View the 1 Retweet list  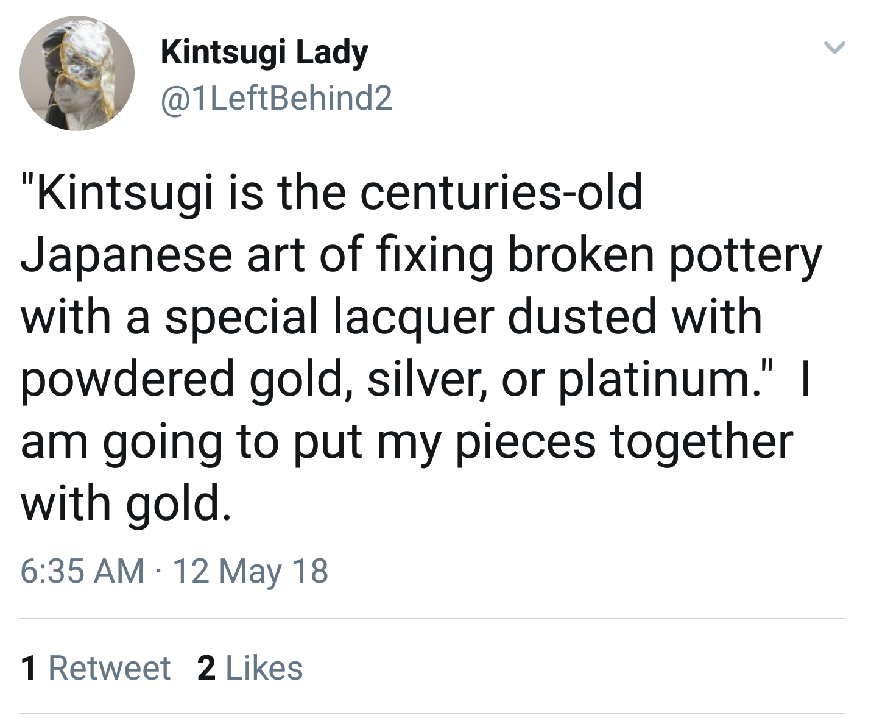96,667
